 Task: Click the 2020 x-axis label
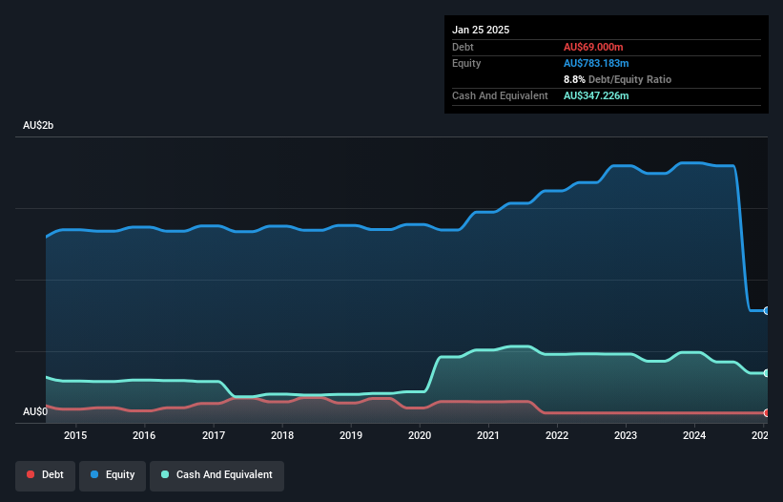tap(420, 435)
